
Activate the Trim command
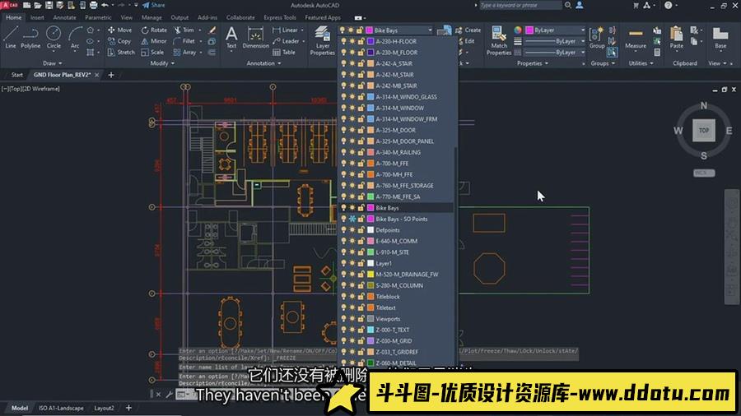184,30
